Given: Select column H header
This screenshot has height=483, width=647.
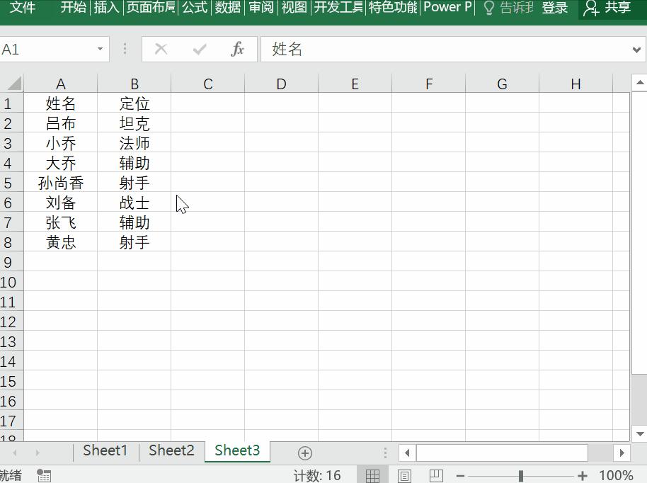Looking at the screenshot, I should coord(576,84).
